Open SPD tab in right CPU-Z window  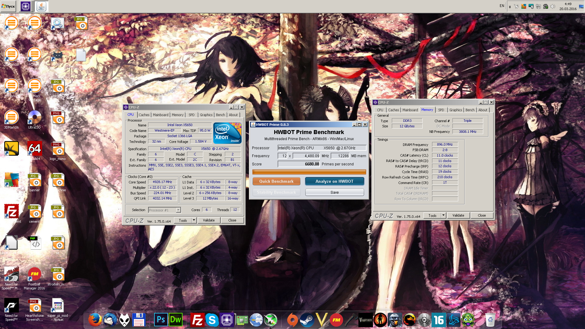coord(441,110)
